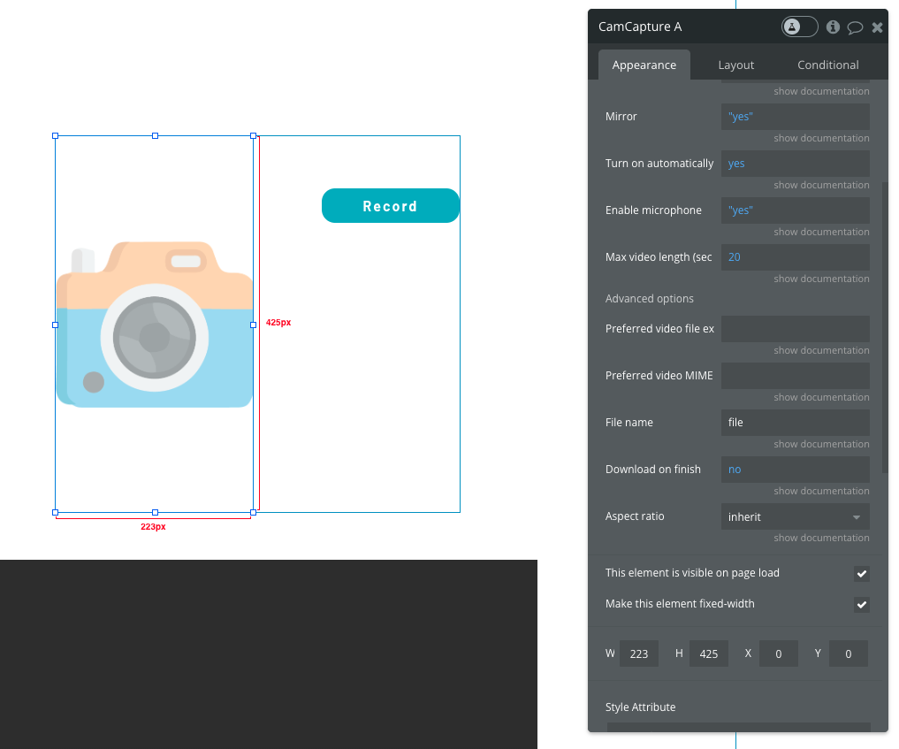Show documentation under Preferred video file extension
The width and height of the screenshot is (899, 749).
click(x=821, y=350)
